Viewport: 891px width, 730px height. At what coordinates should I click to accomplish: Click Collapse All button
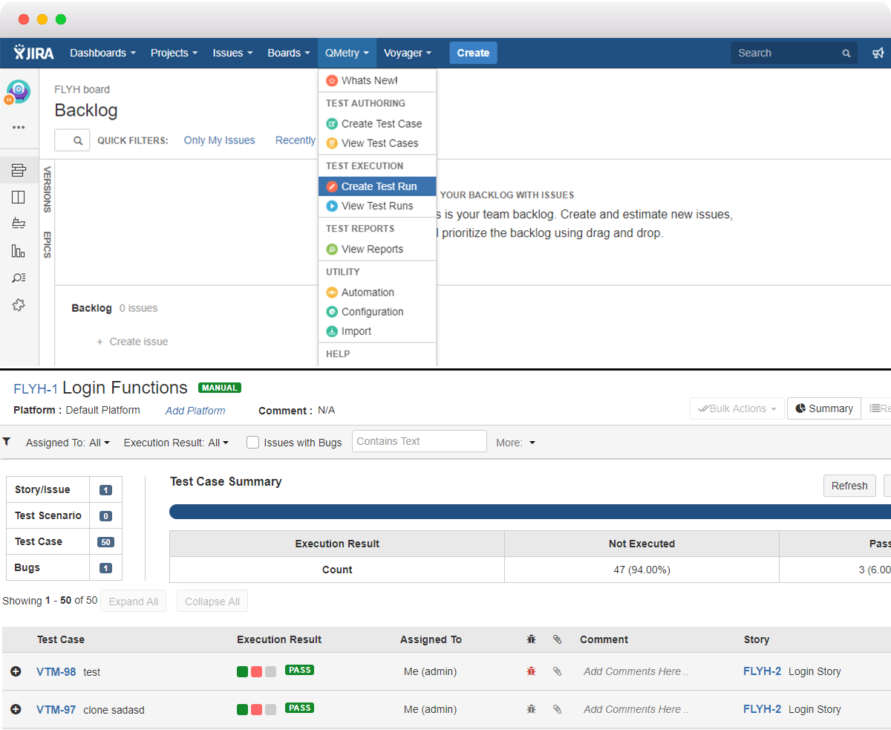point(212,602)
